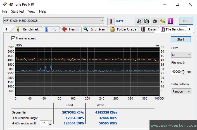This screenshot has height=130, width=197.
Task: Open the Health tab
Action: pyautogui.click(x=71, y=29)
